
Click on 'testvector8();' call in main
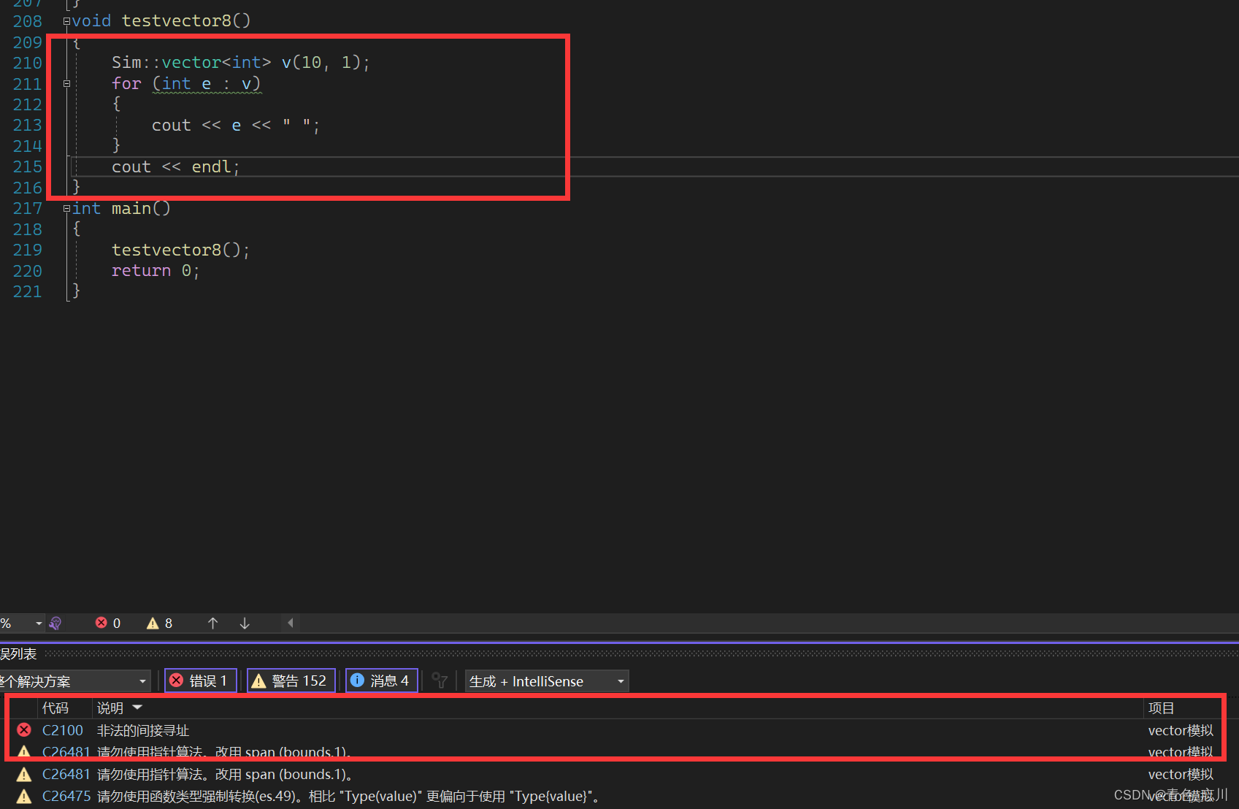181,250
